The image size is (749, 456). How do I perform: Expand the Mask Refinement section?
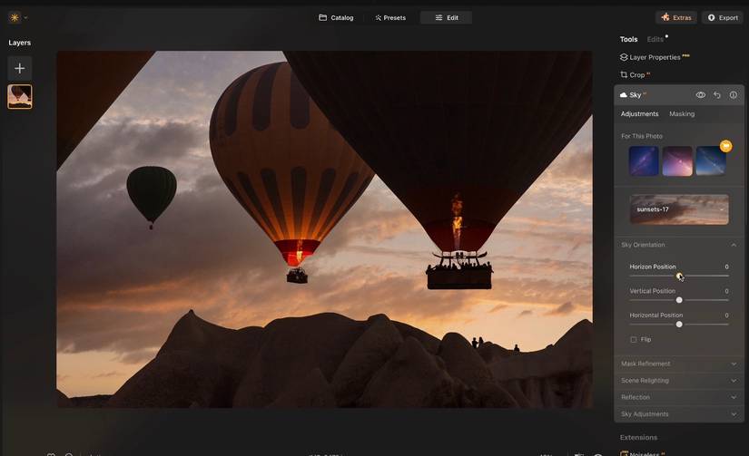tap(678, 364)
